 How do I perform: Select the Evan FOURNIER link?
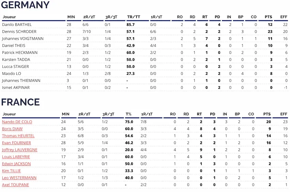click(x=16, y=143)
